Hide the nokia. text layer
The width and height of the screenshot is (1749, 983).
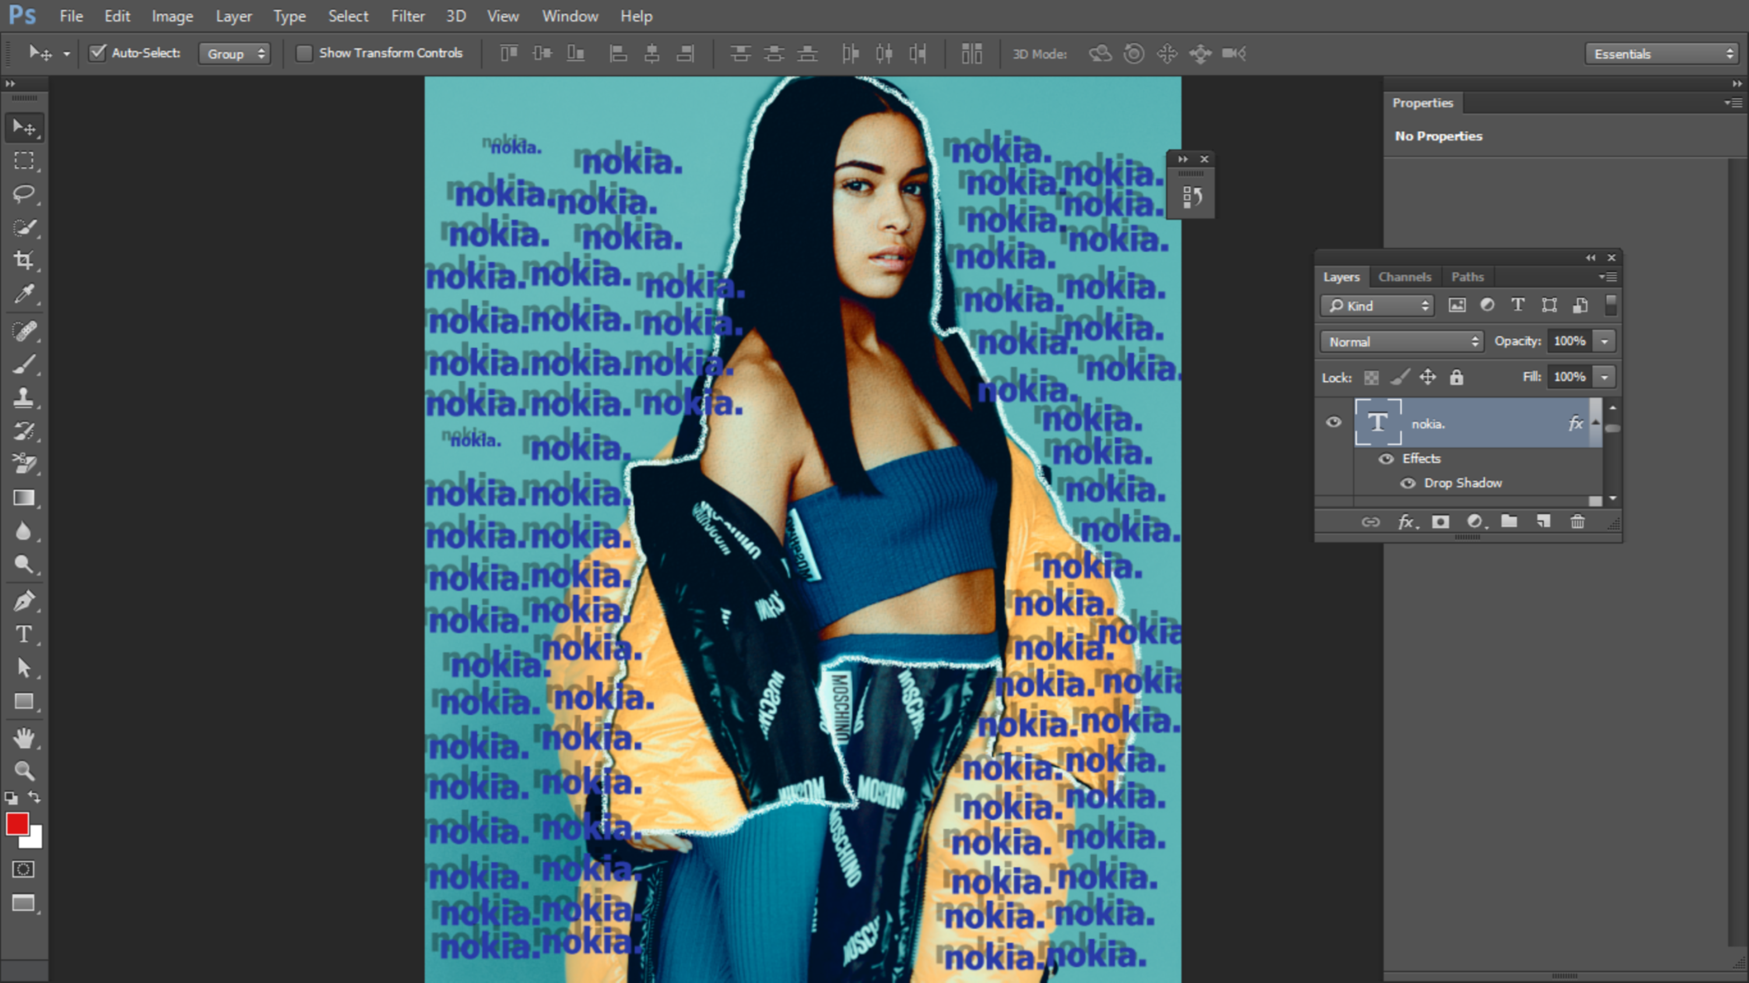point(1333,422)
